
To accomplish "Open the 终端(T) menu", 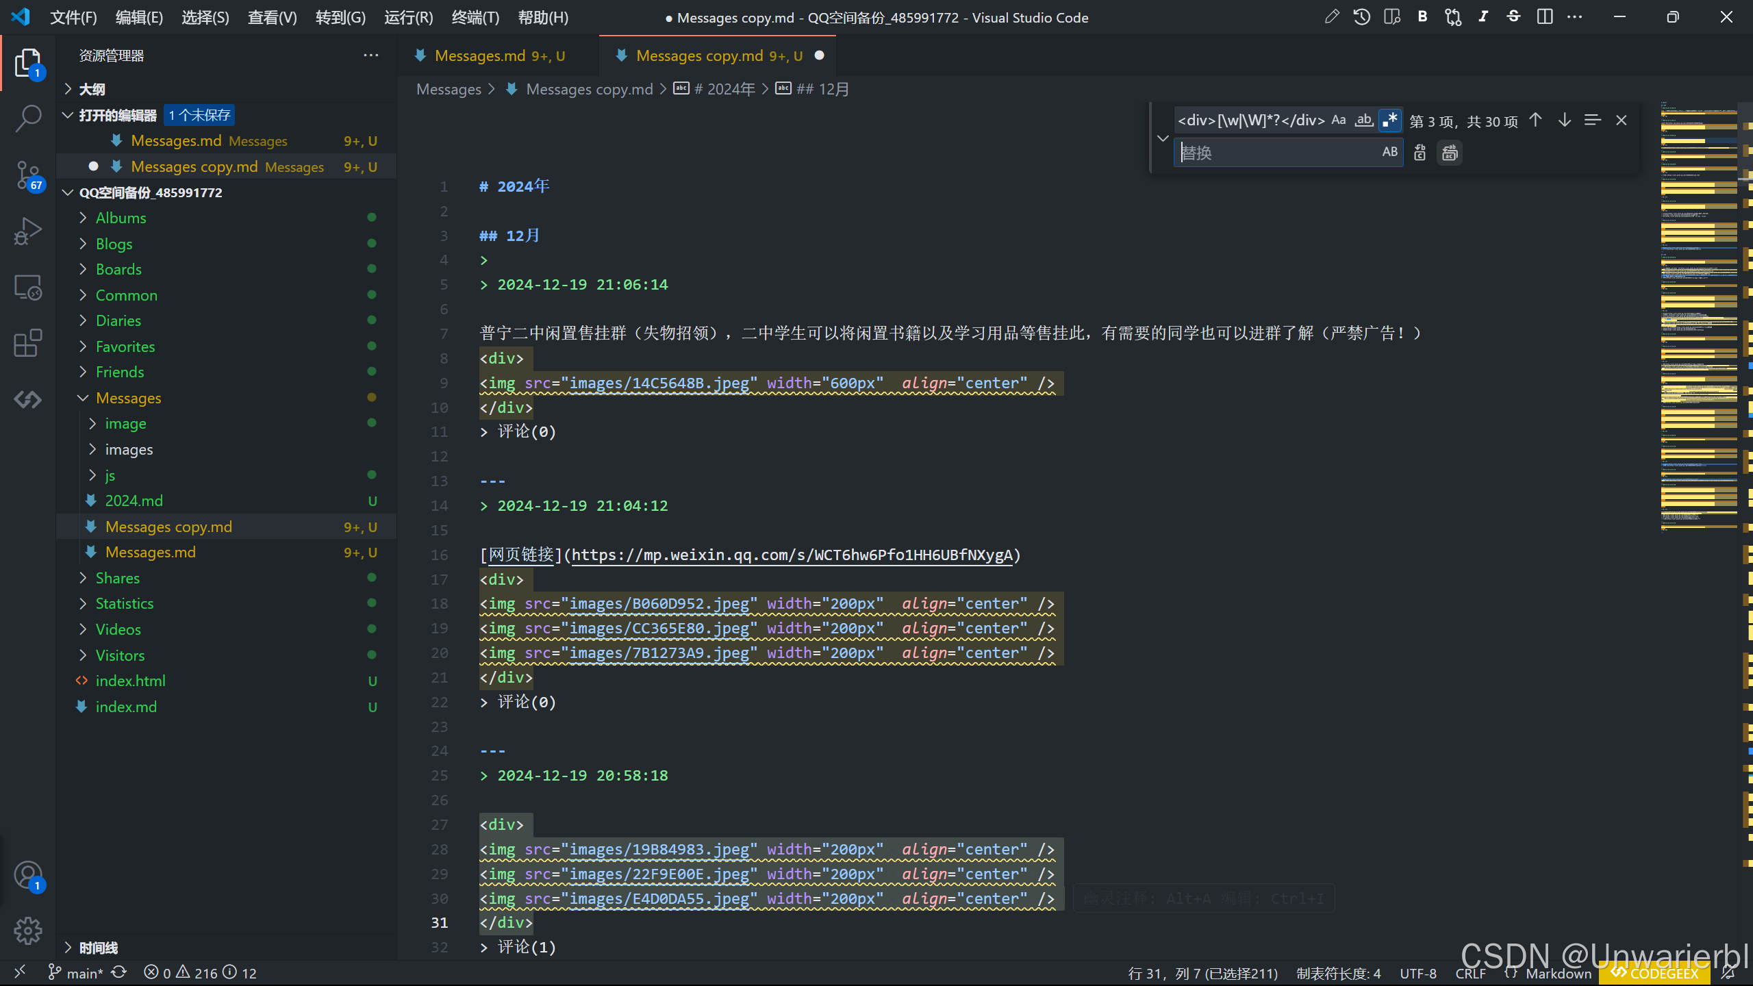I will click(475, 18).
